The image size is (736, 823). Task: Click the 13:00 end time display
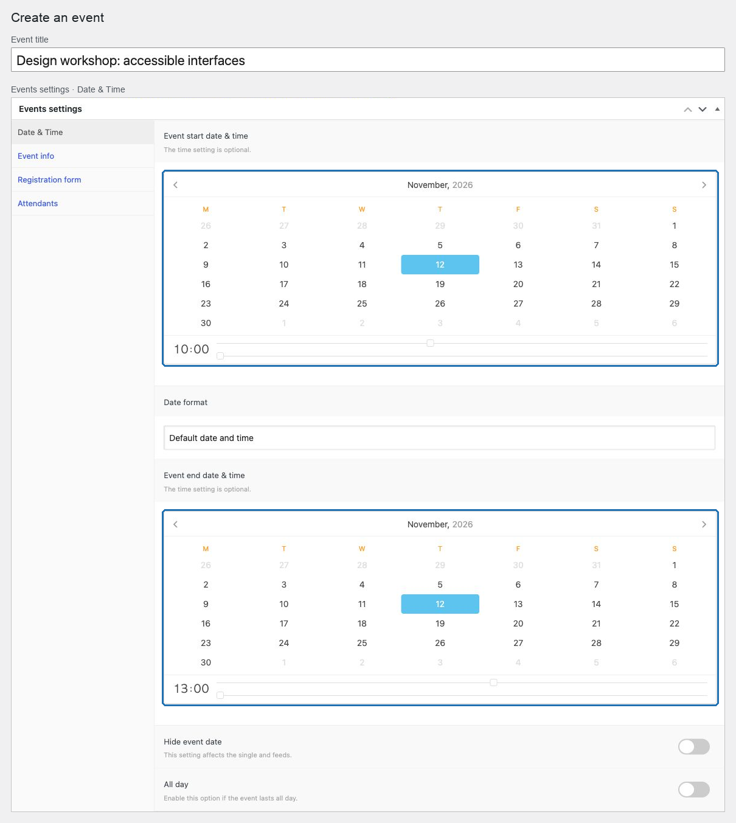pos(192,689)
